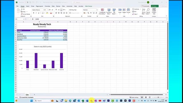Activate the Format Painter brush
Image resolution: width=183 pixels, height=103 pixels.
(x=25, y=14)
